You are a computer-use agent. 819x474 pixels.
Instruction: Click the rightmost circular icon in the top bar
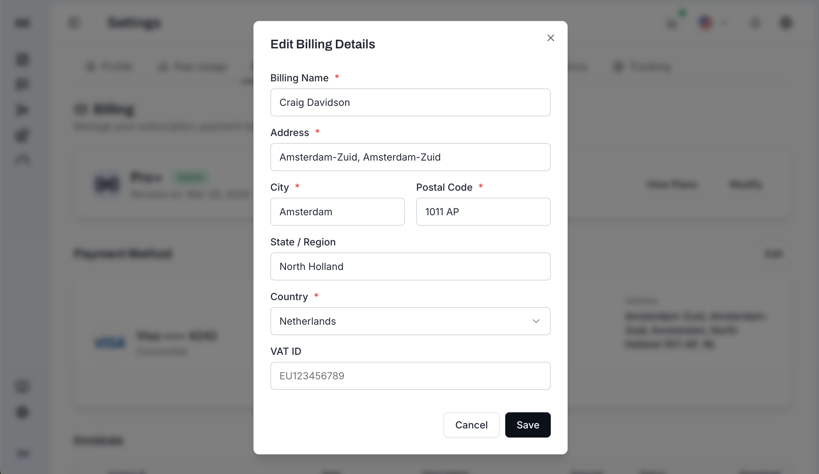tap(786, 23)
